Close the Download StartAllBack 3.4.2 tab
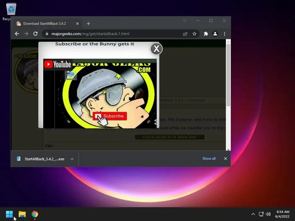This screenshot has height=221, width=295. point(77,24)
